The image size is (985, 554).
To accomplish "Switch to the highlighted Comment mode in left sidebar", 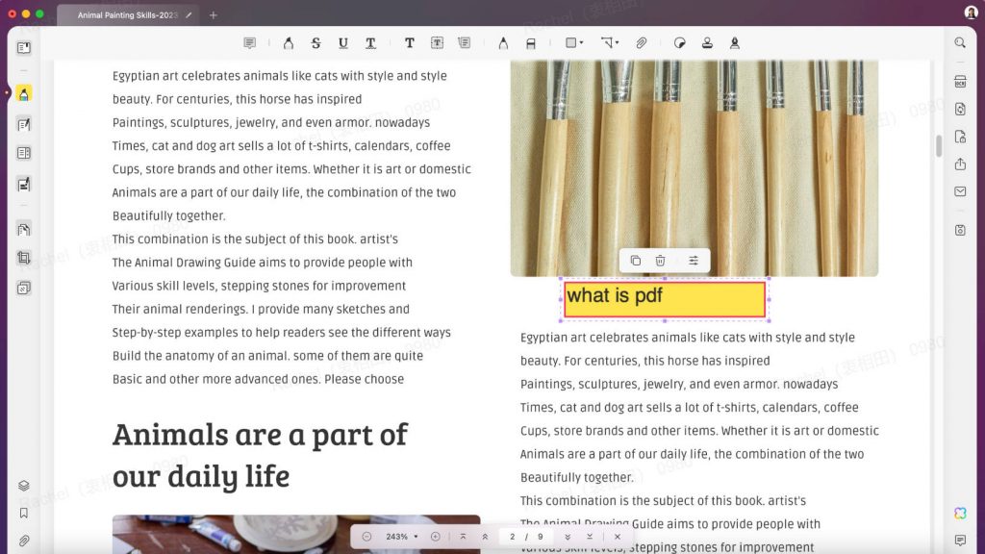I will (x=23, y=93).
